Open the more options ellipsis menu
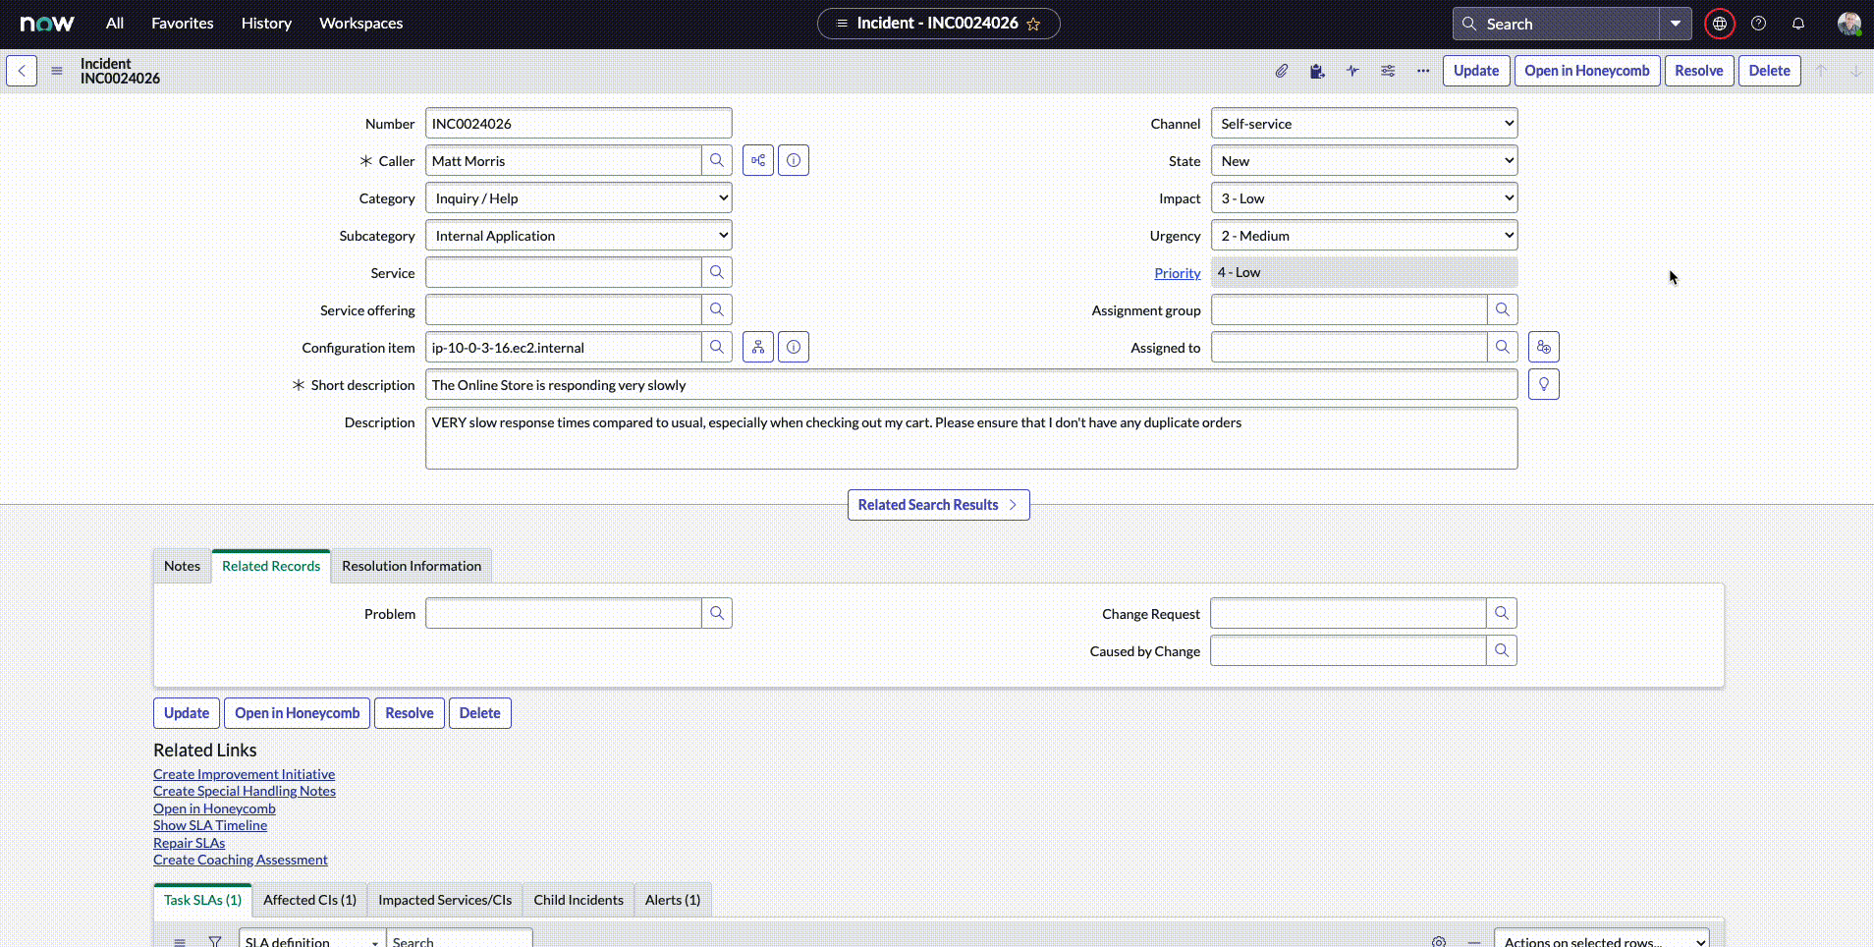Image resolution: width=1874 pixels, height=947 pixels. click(x=1423, y=71)
